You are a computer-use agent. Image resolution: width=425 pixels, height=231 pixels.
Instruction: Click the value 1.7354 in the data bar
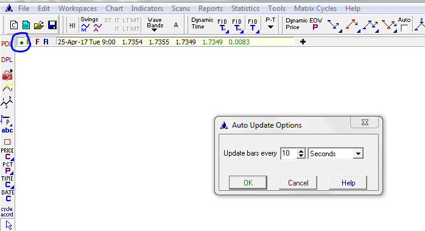(x=132, y=42)
